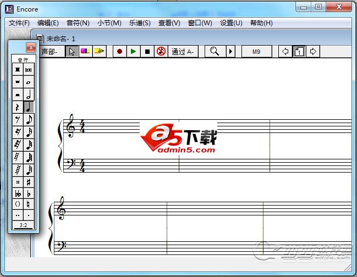Viewport: 357px width, 277px height.
Task: Click the 未命名- 1 document icon
Action: click(40, 38)
